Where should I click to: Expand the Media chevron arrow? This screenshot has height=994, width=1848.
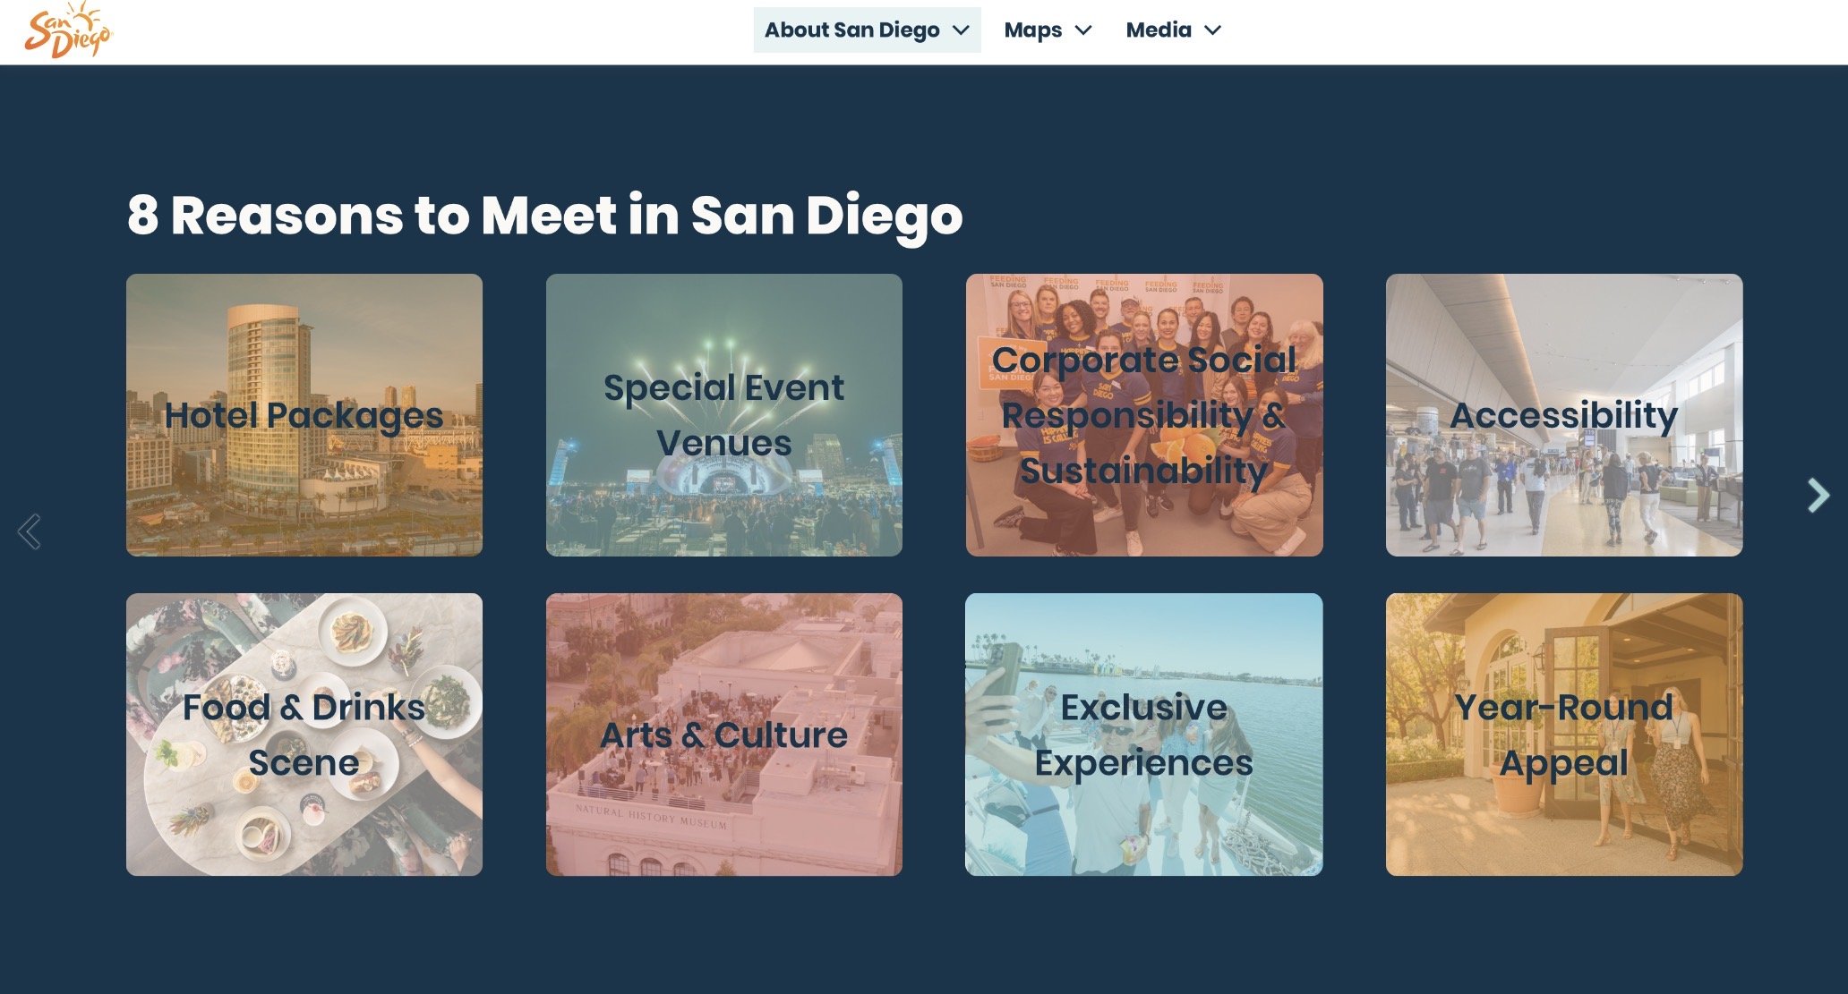[x=1213, y=30]
